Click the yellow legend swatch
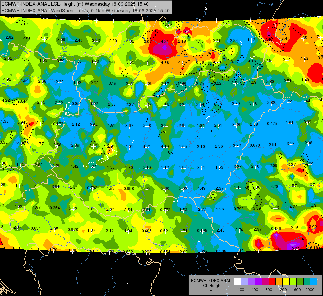The height and width of the screenshot is (296, 323). tap(286, 281)
